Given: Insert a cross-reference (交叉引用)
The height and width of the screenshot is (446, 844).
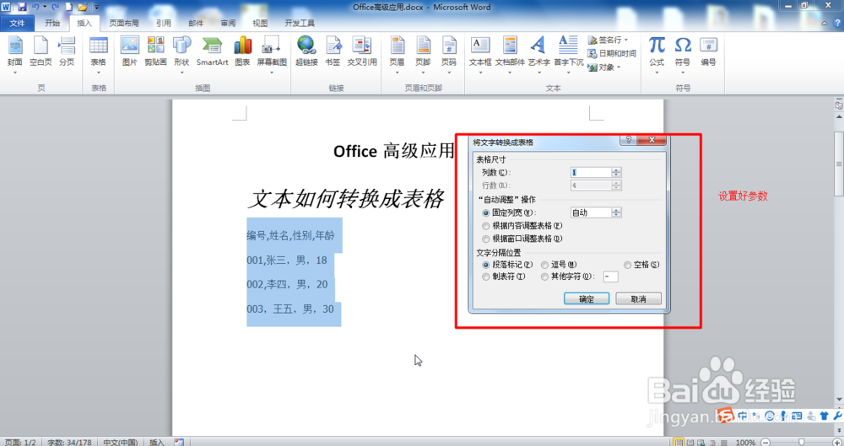Looking at the screenshot, I should (x=362, y=52).
